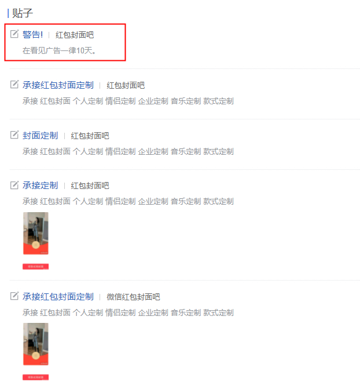Viewport: 360px width, 389px height.
Task: Open the "警告!" post title
Action: (33, 34)
